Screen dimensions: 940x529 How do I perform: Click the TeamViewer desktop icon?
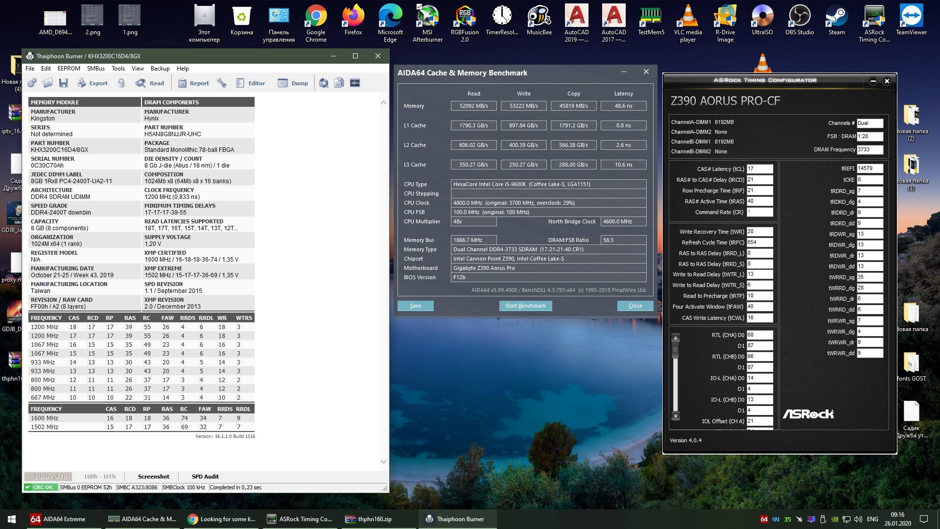pos(911,21)
